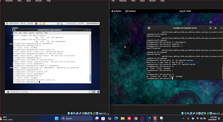Open Search menu of client1 terminal
Viewport: 223px width, 122px height.
pyautogui.click(x=31, y=33)
